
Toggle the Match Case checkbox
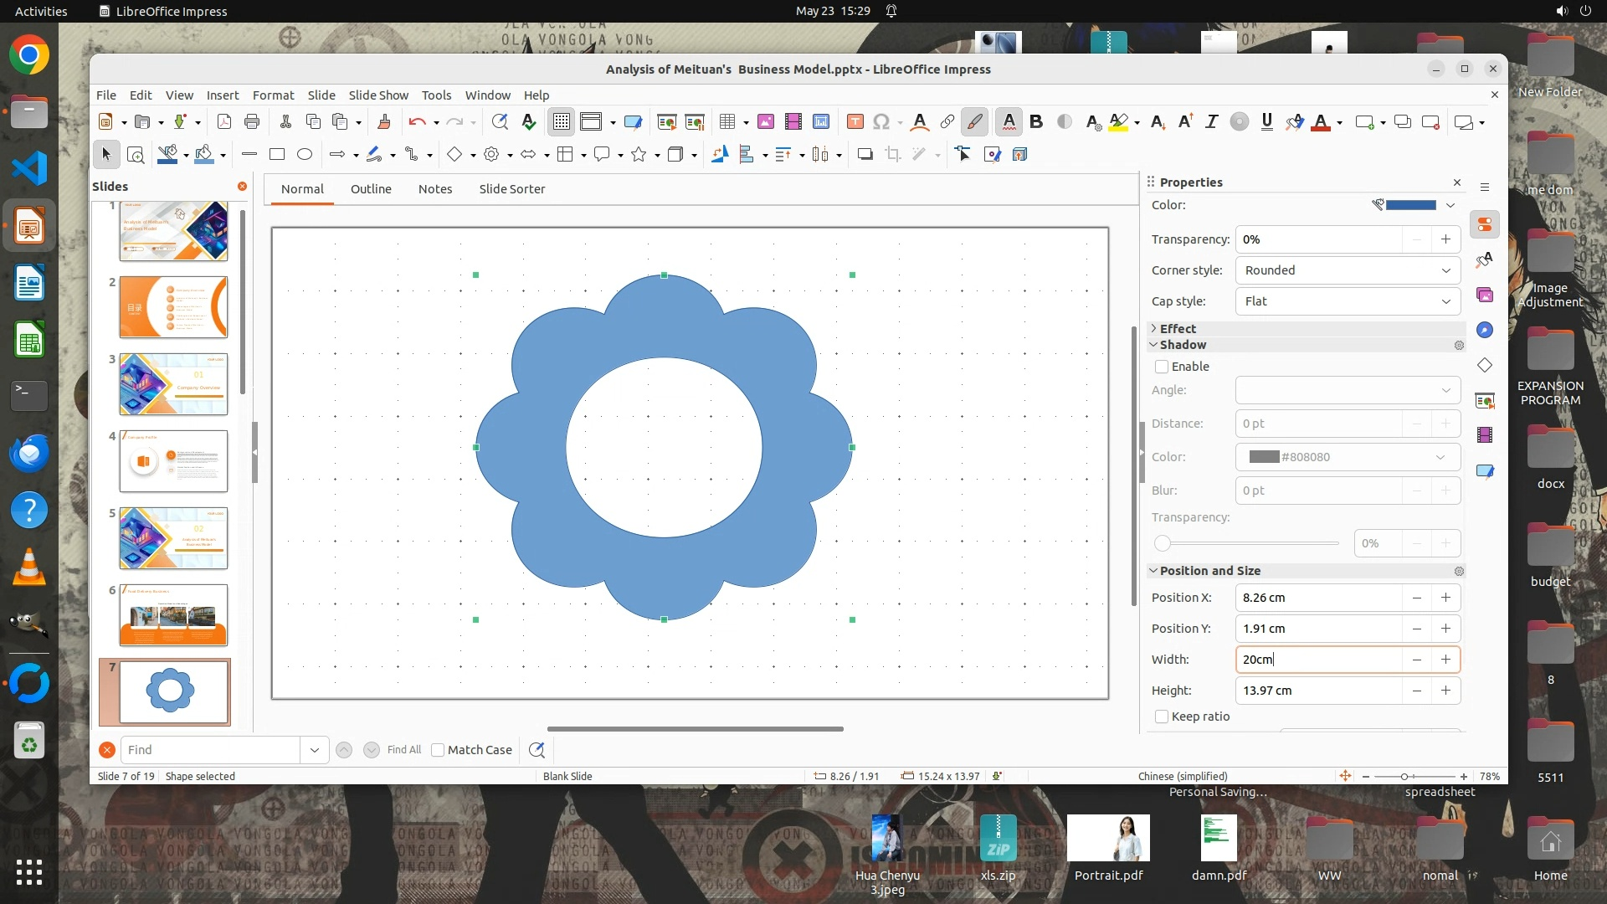point(438,750)
